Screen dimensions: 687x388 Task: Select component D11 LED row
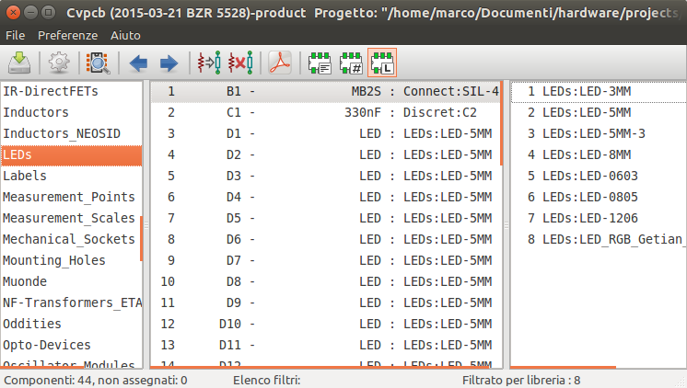point(325,345)
